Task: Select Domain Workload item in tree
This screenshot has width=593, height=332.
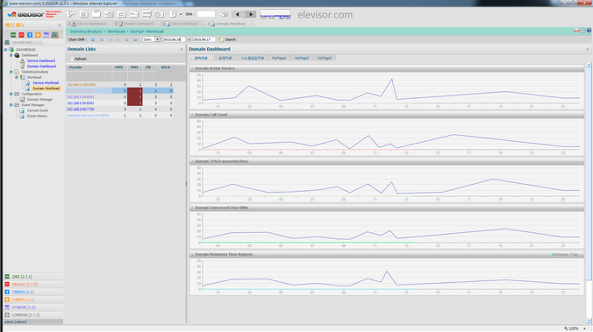Action: click(x=46, y=88)
